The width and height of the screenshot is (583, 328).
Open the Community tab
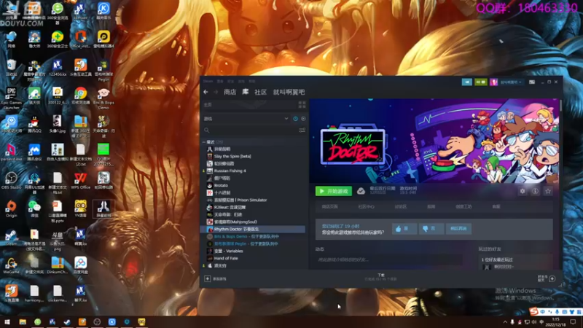[260, 92]
